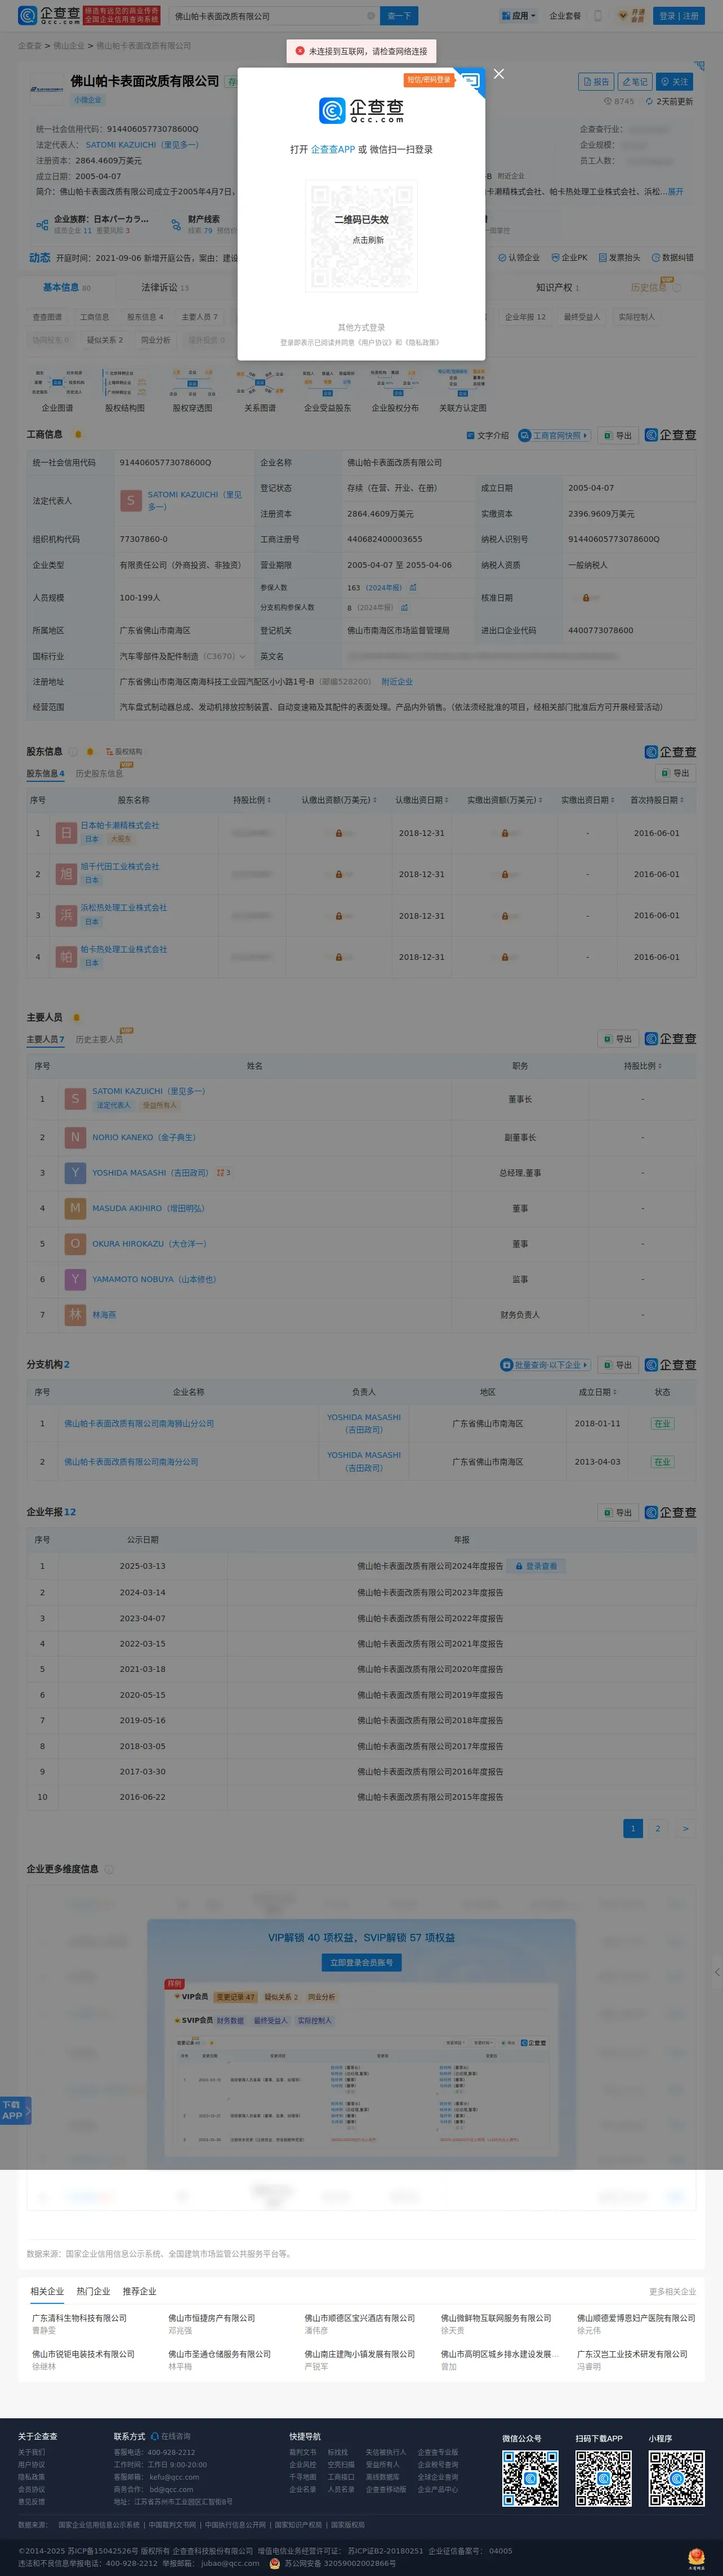Select the 历史主要人员 tab
Image resolution: width=723 pixels, height=2576 pixels.
click(x=99, y=1040)
